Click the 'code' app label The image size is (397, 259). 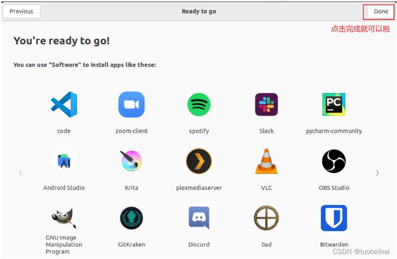point(64,131)
